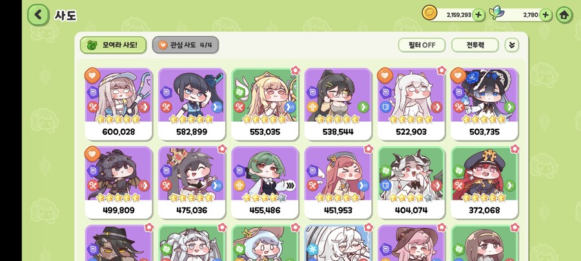Tap the pink flower badge on 372,068 card
This screenshot has height=261, width=581.
[x=515, y=149]
